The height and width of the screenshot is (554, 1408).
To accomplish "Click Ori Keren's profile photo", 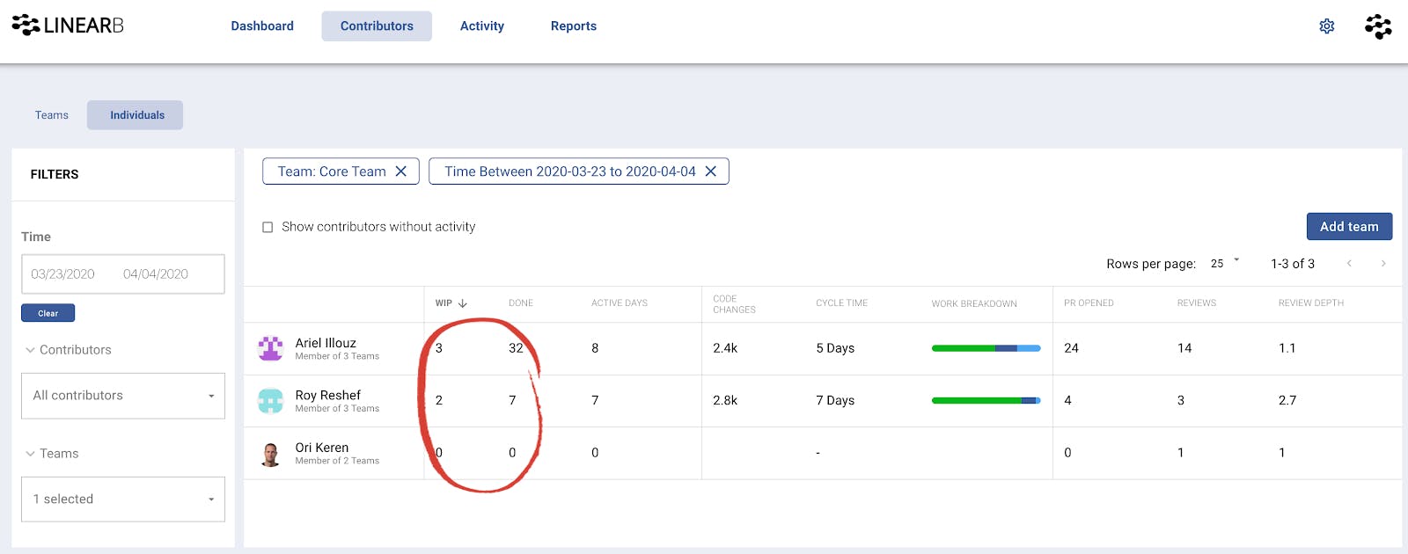I will point(270,454).
